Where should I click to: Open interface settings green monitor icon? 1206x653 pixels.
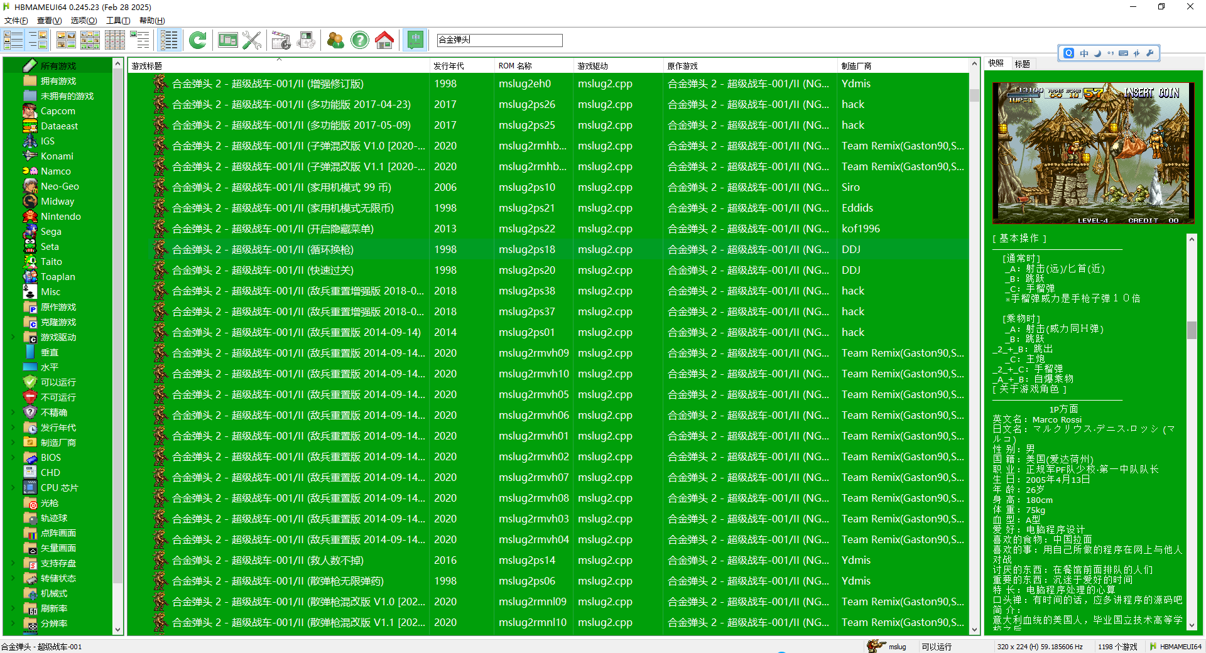point(227,40)
